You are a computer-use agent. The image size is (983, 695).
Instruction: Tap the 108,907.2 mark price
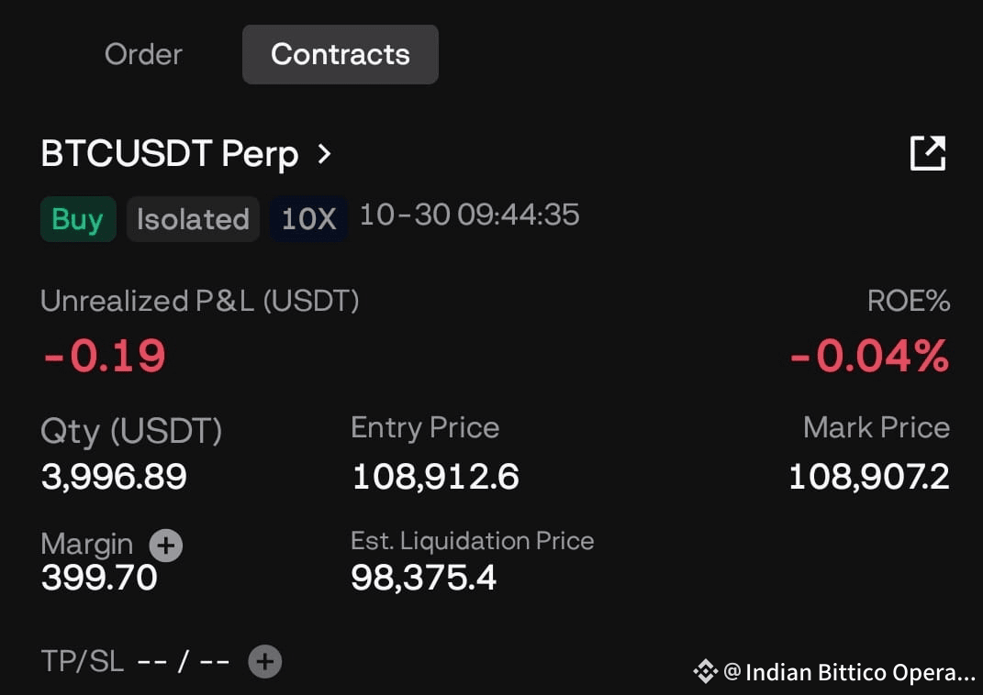pyautogui.click(x=869, y=477)
